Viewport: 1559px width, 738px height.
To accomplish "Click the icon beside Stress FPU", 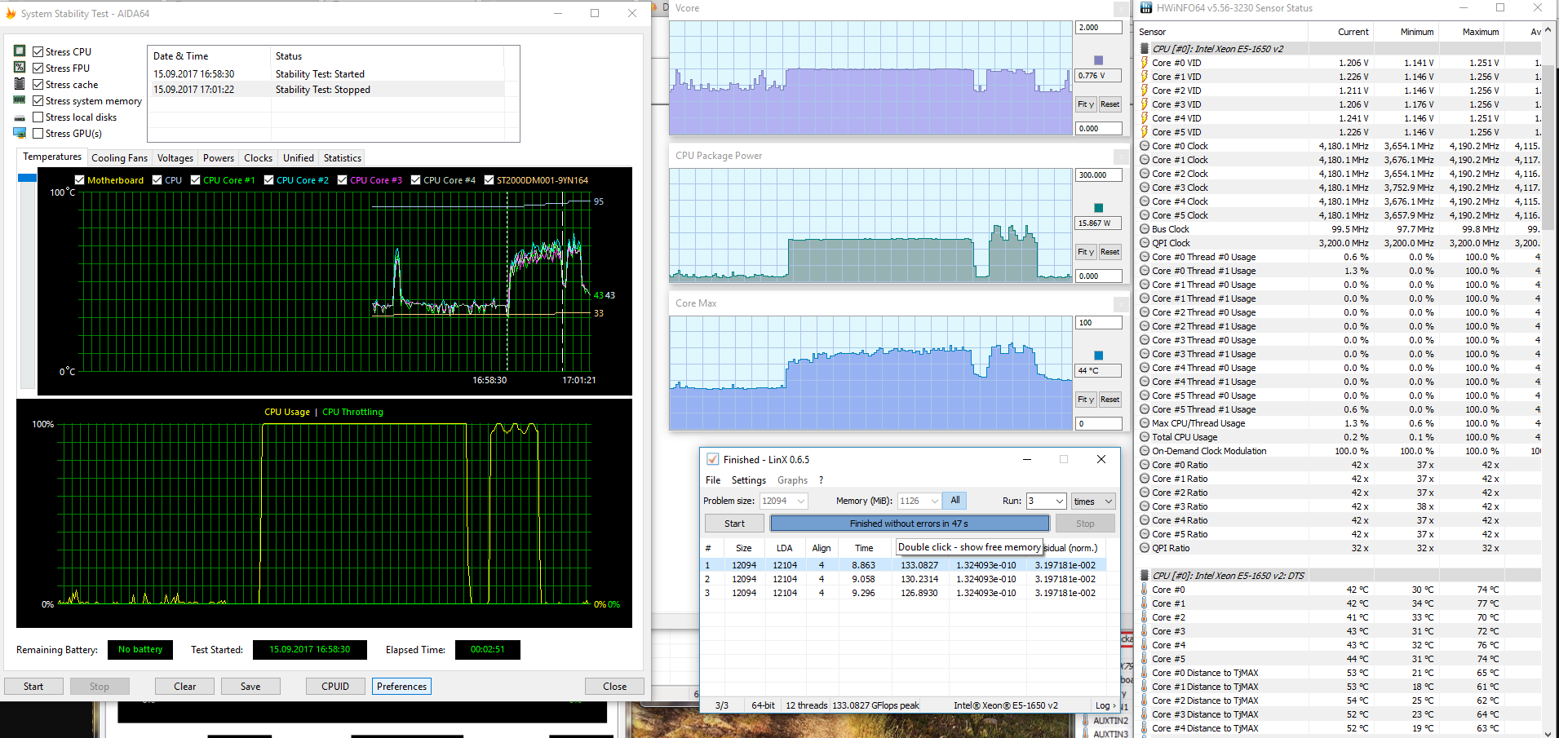I will click(20, 68).
